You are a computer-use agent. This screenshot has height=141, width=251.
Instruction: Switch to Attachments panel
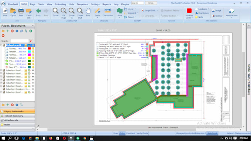click(17, 120)
